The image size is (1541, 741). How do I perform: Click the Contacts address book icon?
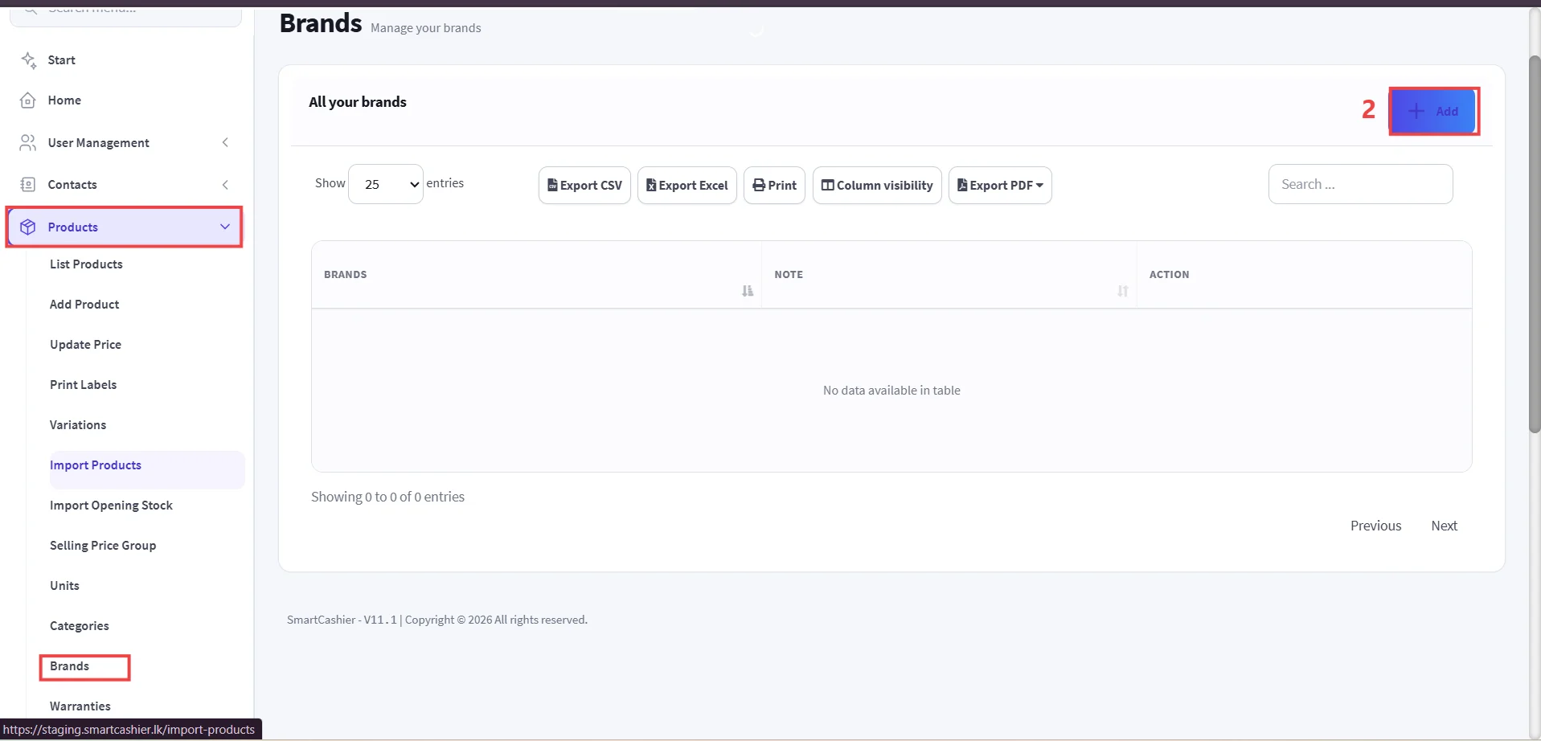click(28, 185)
